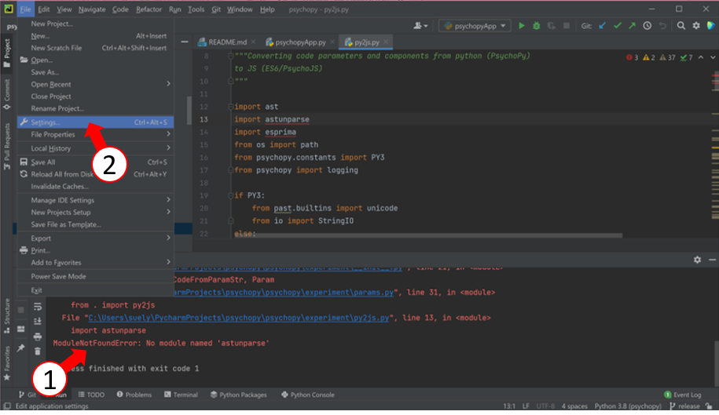Open params.py path link in traceback
719x415 pixels.
pos(284,292)
